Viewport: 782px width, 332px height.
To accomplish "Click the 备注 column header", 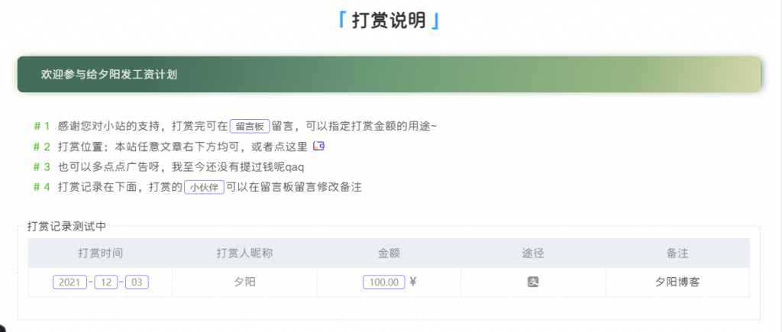I will [x=677, y=253].
